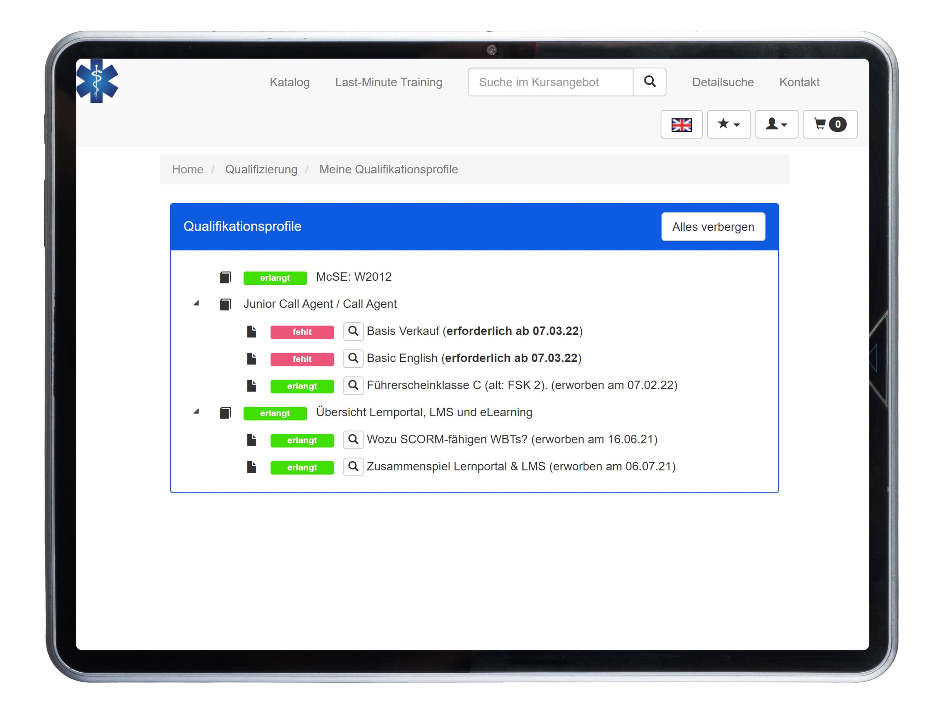
Task: Collapse Übersicht Lernportal profile tree
Action: tap(197, 412)
